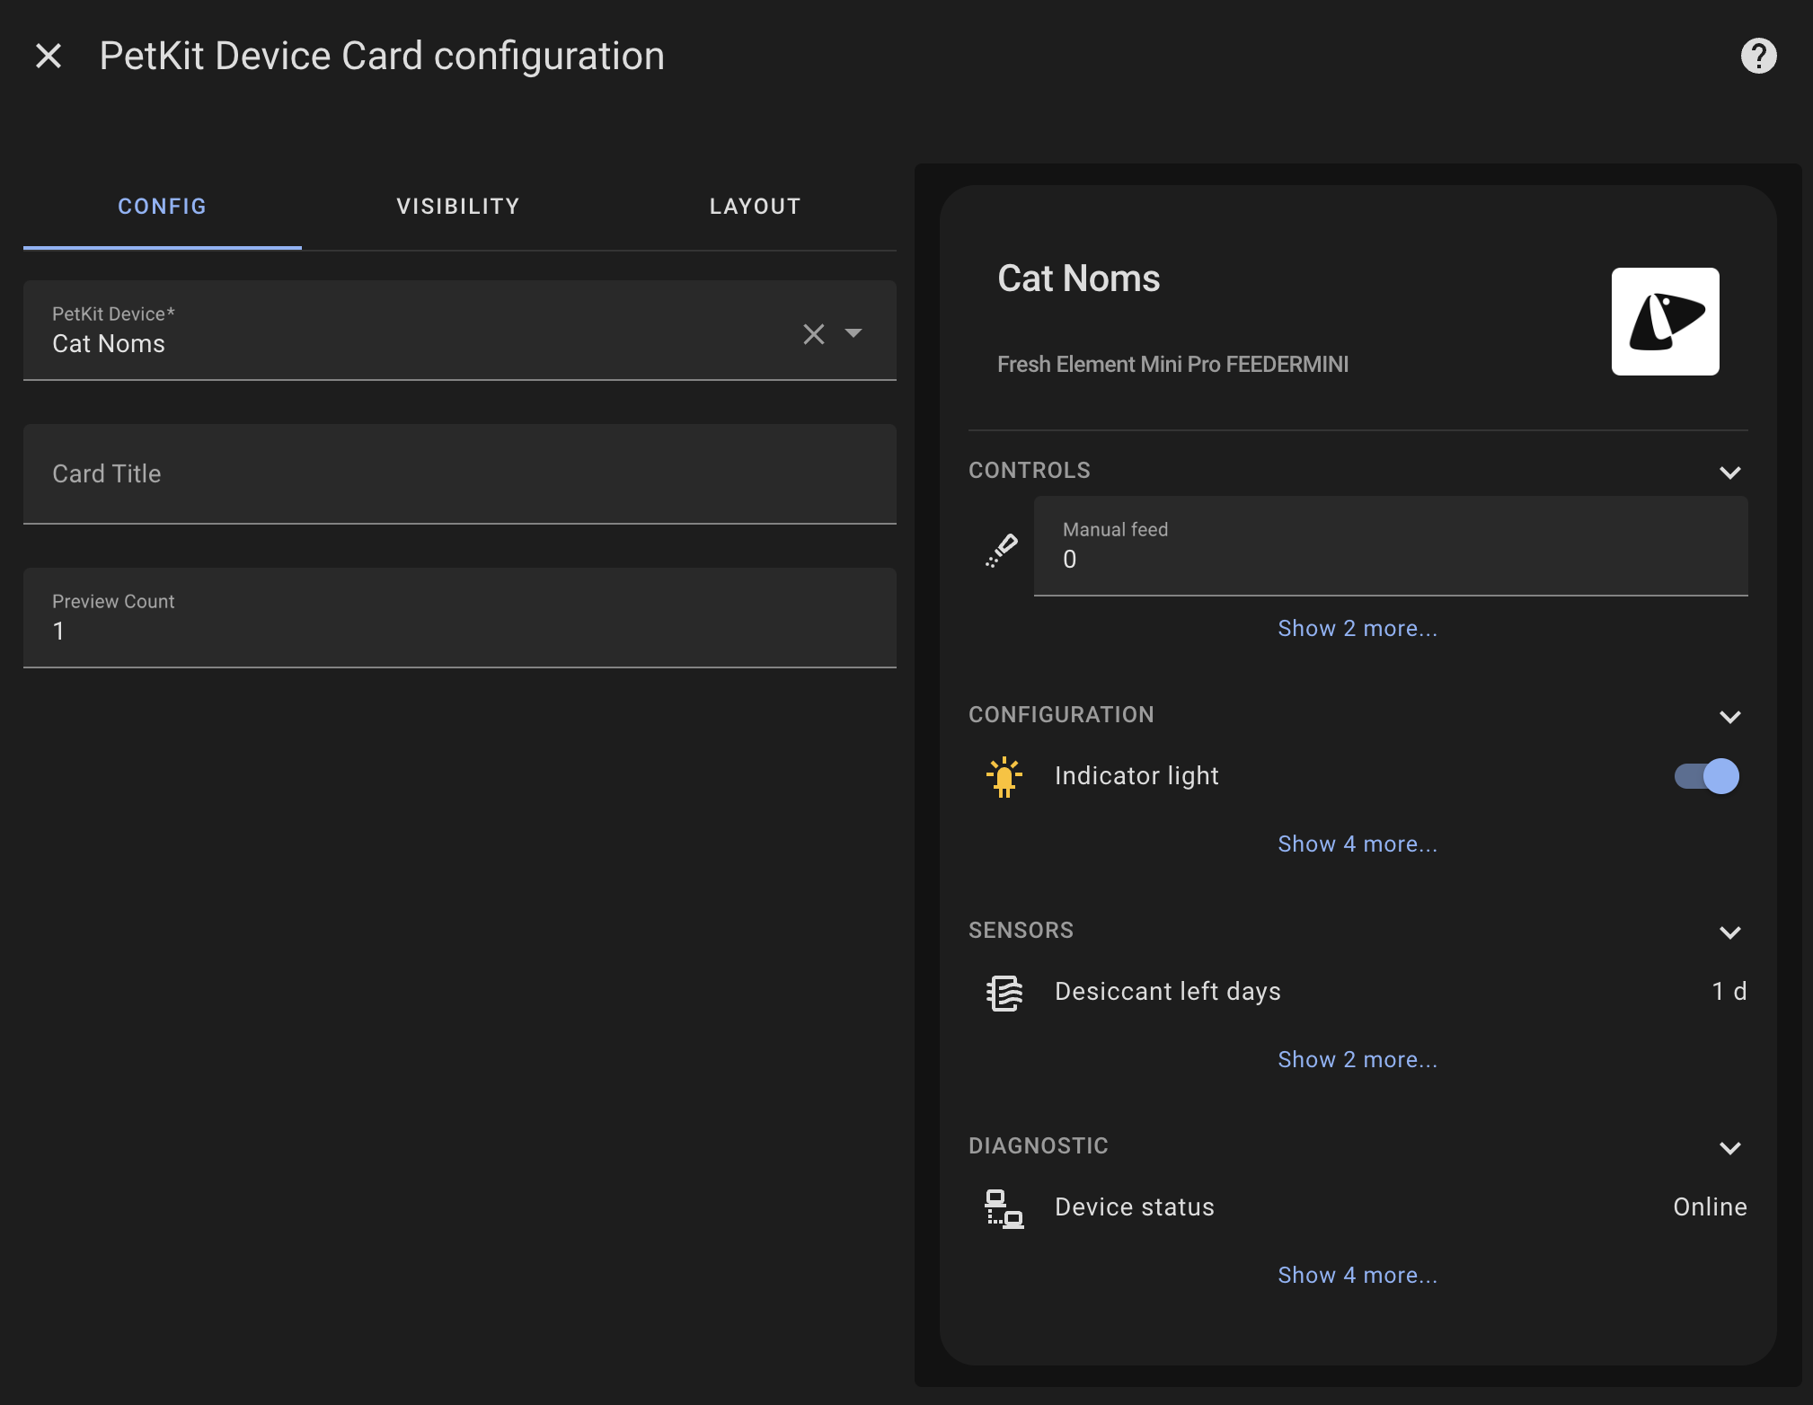Toggle the Indicator light switch
Image resolution: width=1813 pixels, height=1405 pixels.
[x=1706, y=776]
